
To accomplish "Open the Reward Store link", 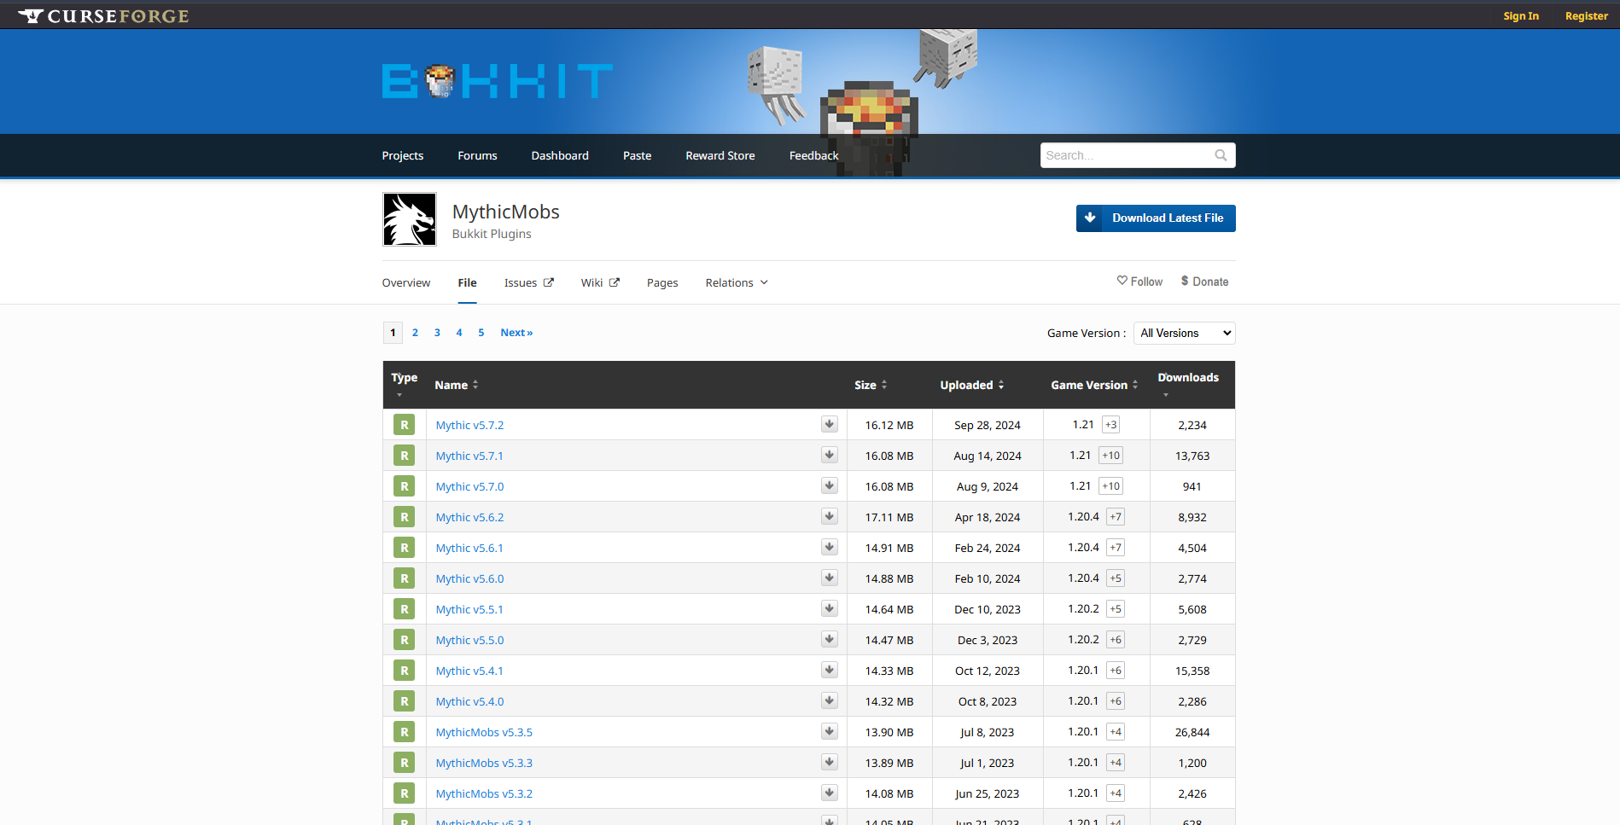I will point(720,155).
